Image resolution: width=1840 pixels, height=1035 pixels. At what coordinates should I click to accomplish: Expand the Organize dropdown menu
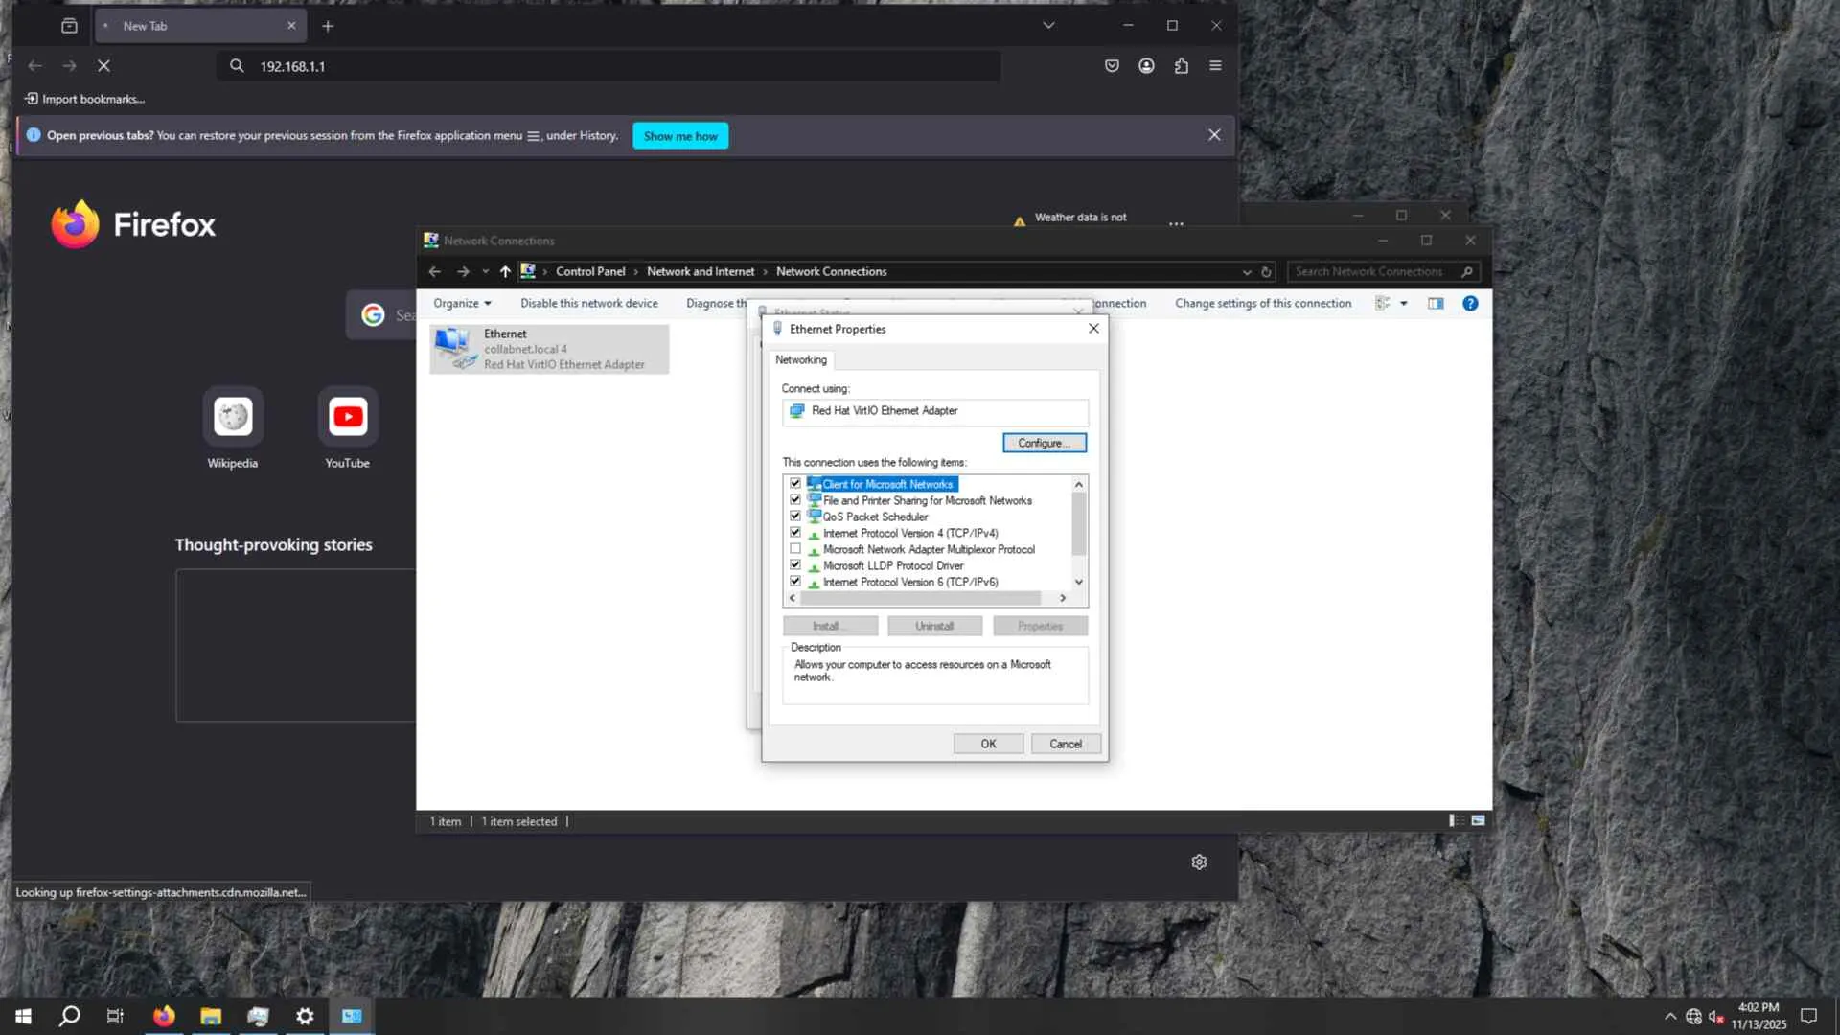(x=462, y=304)
